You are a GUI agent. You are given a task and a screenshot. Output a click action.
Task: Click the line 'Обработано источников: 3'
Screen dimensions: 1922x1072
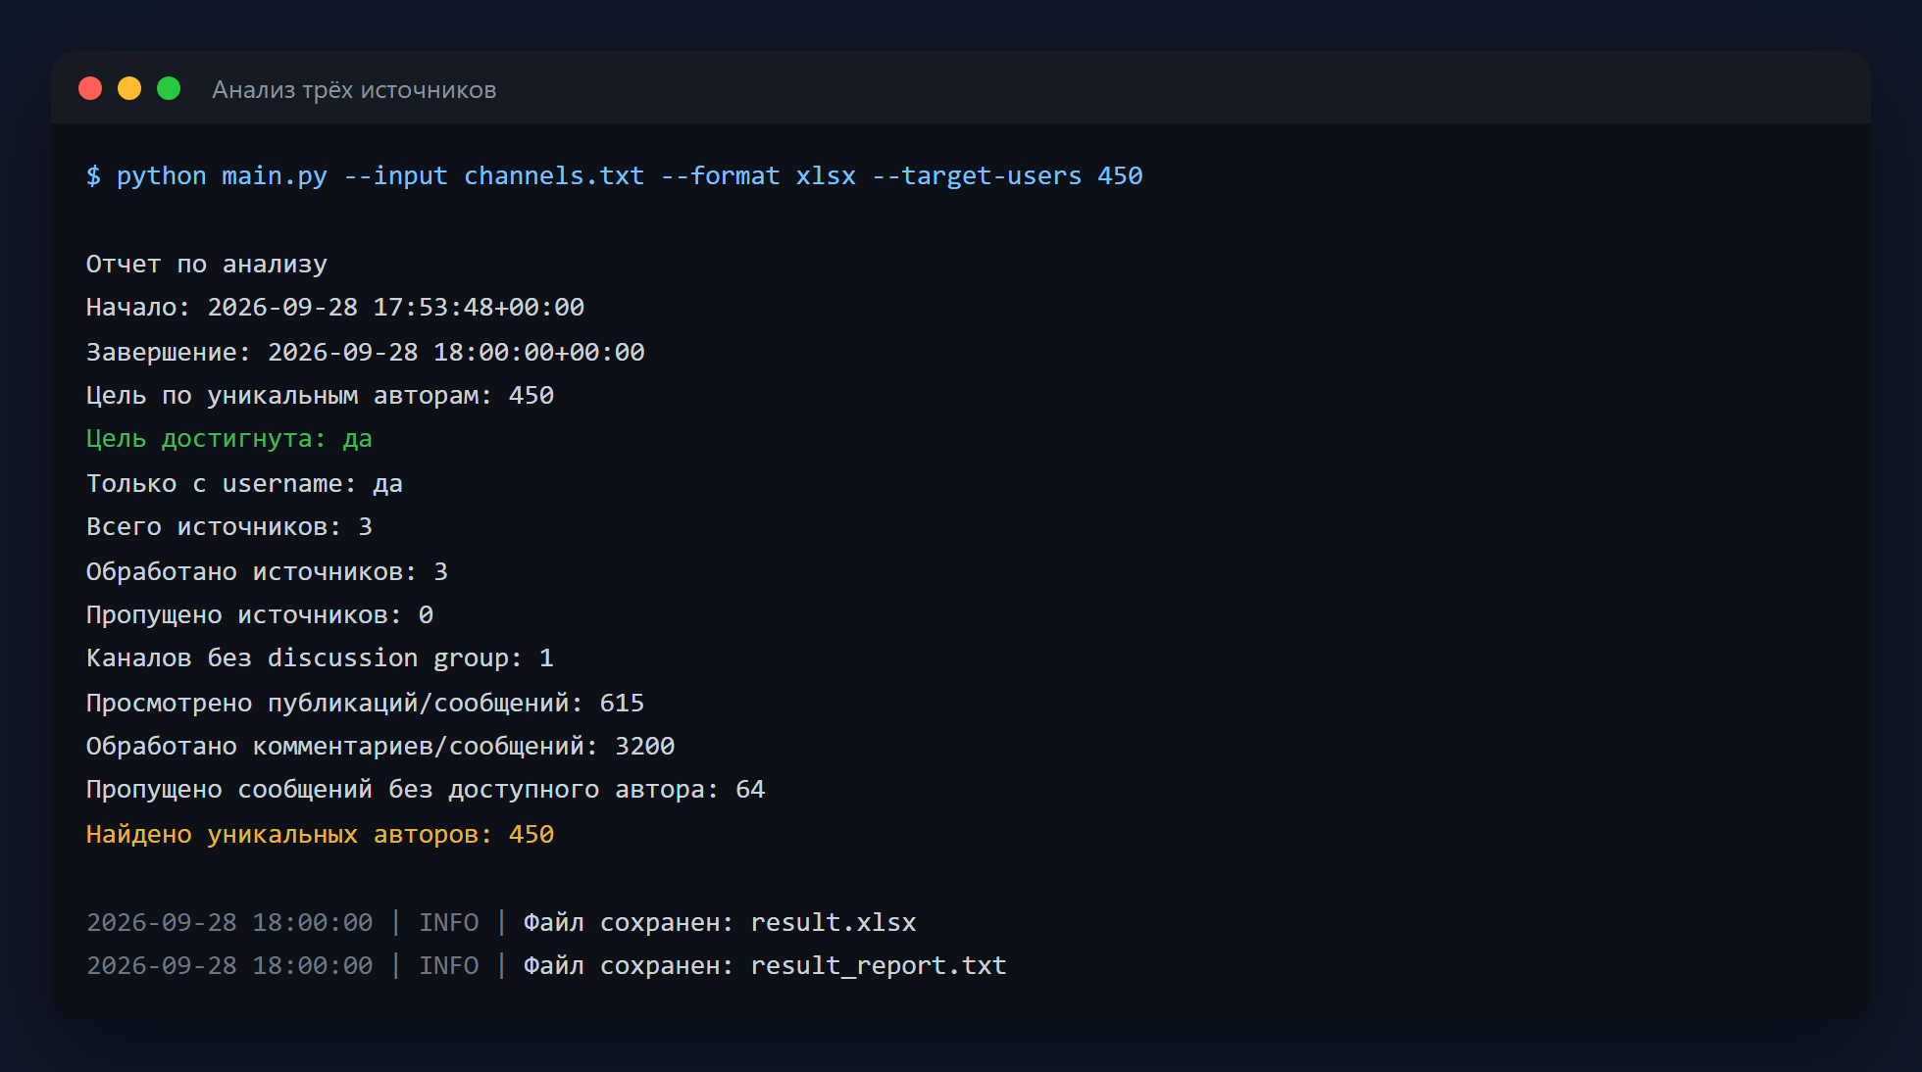[x=267, y=572]
